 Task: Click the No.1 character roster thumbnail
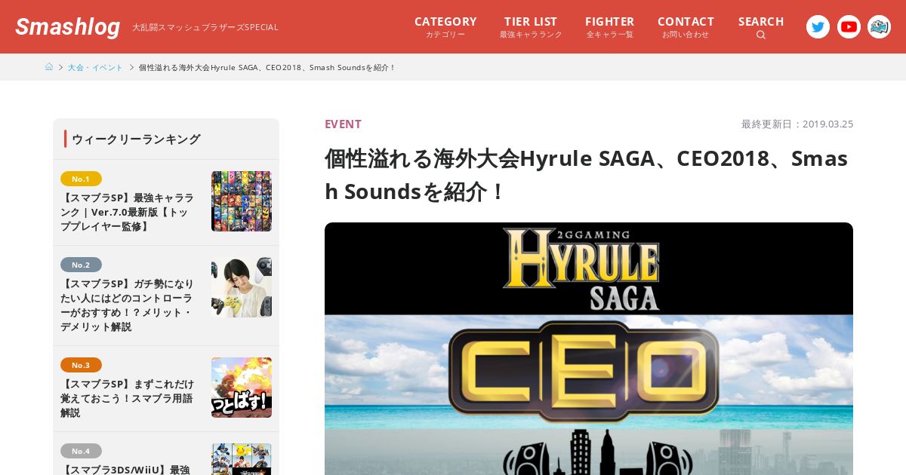pyautogui.click(x=242, y=201)
